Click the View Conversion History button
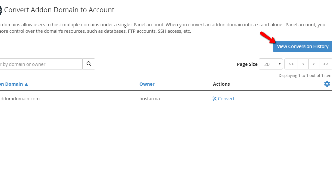The height and width of the screenshot is (187, 332). tap(302, 46)
